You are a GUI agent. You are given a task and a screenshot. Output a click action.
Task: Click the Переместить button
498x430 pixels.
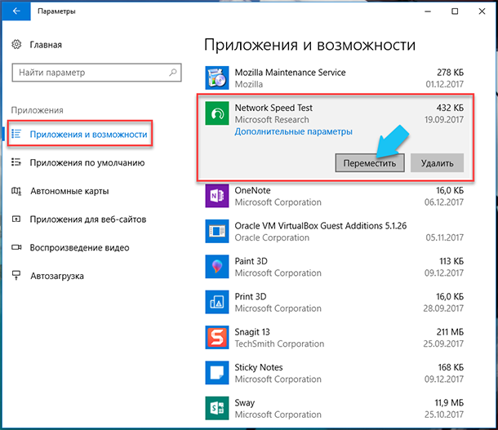coord(370,163)
